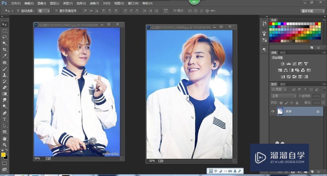
Task: Select the Path Selection tool
Action: (x=4, y=126)
